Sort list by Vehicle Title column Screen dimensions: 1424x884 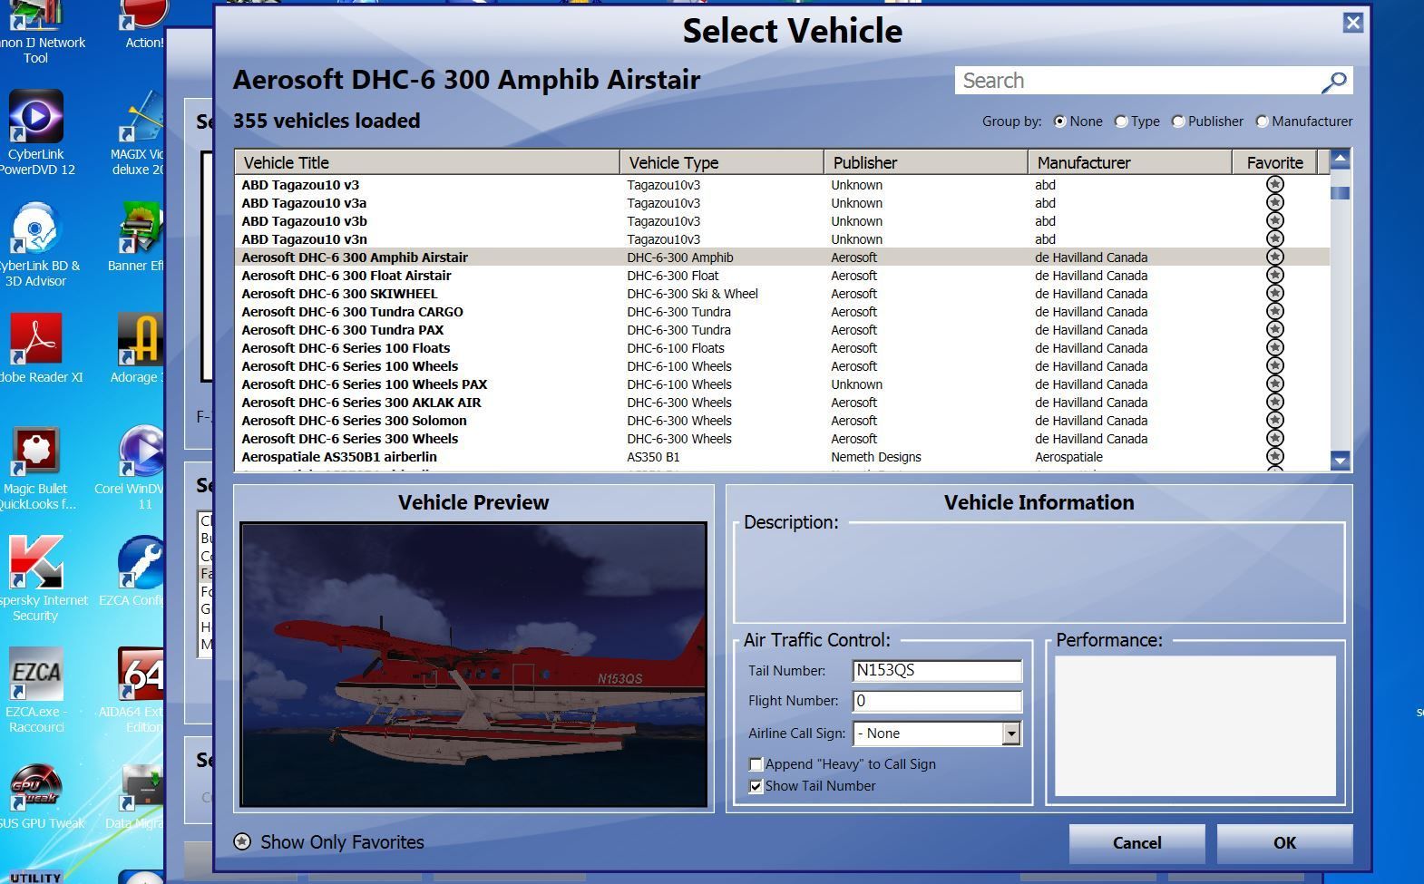point(427,162)
